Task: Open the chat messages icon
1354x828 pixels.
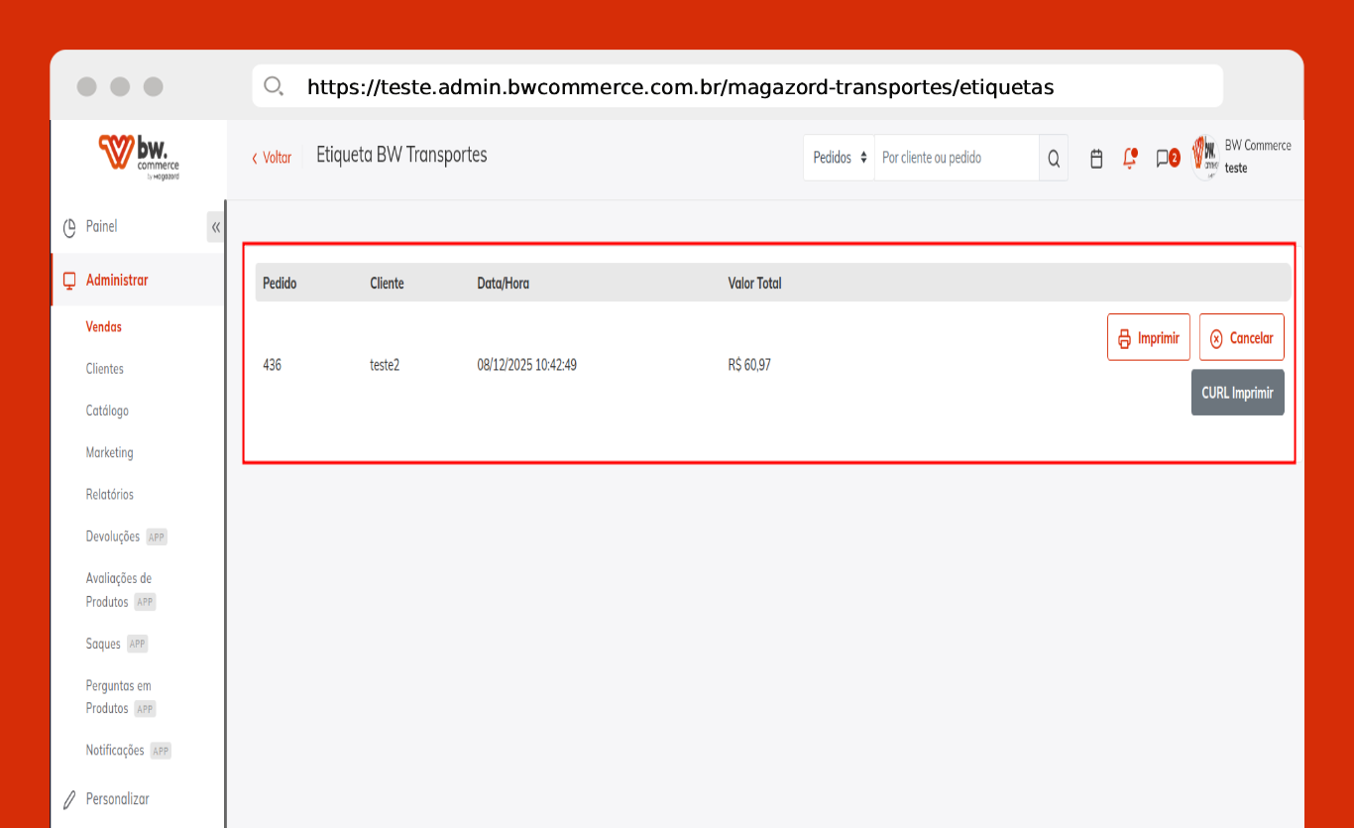Action: coord(1166,159)
